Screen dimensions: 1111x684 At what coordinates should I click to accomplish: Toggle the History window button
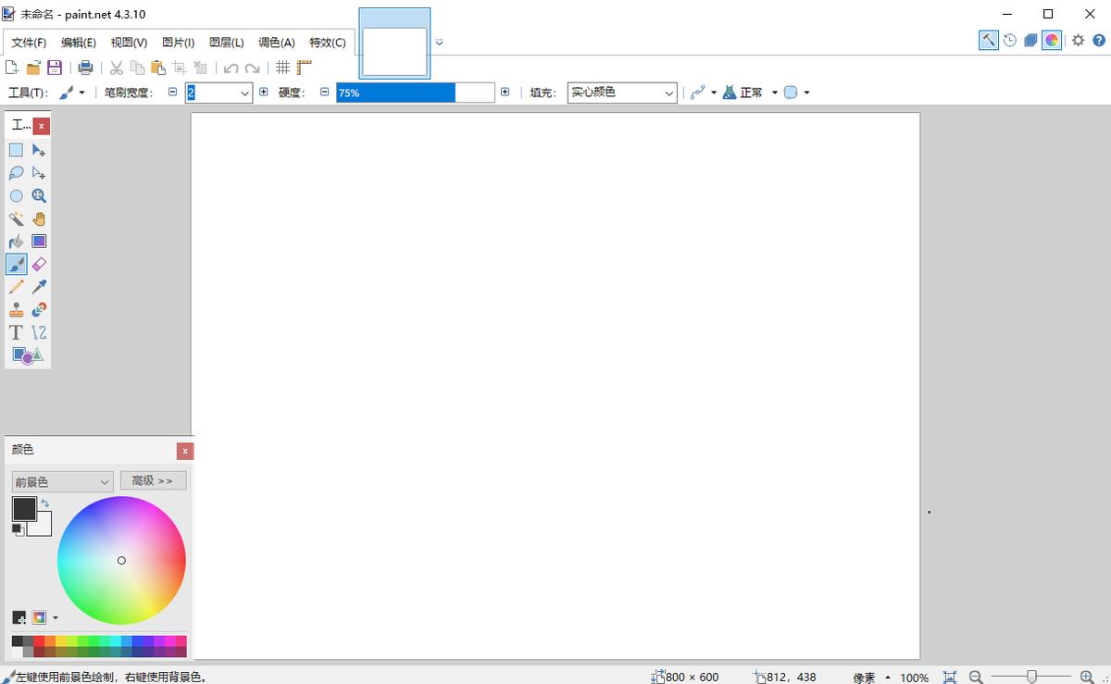coord(1010,40)
